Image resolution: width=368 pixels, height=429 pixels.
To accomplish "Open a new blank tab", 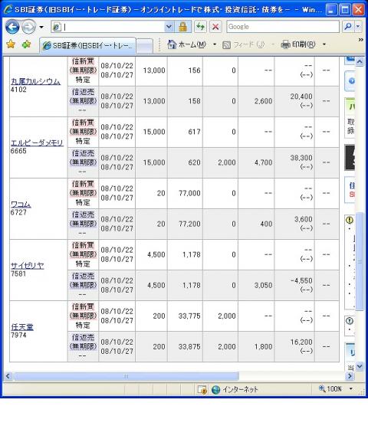I will click(x=145, y=46).
